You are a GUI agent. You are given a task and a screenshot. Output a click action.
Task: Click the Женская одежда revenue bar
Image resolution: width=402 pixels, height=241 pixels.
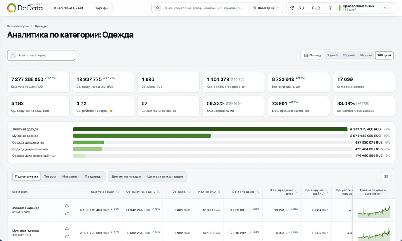click(x=210, y=129)
